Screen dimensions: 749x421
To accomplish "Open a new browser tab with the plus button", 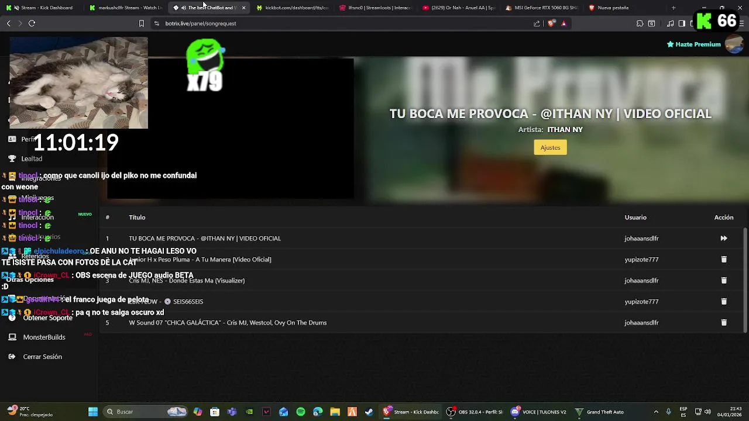I will [x=674, y=8].
